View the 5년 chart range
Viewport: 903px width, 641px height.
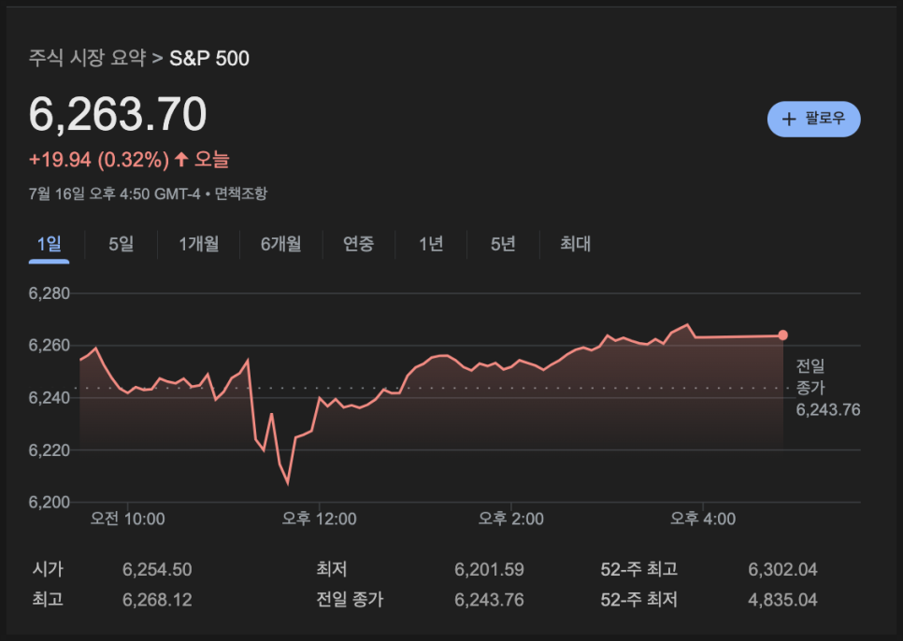tap(503, 244)
